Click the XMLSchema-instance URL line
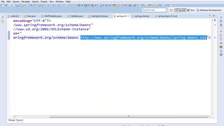This screenshot has width=224, height=126. [x=52, y=29]
